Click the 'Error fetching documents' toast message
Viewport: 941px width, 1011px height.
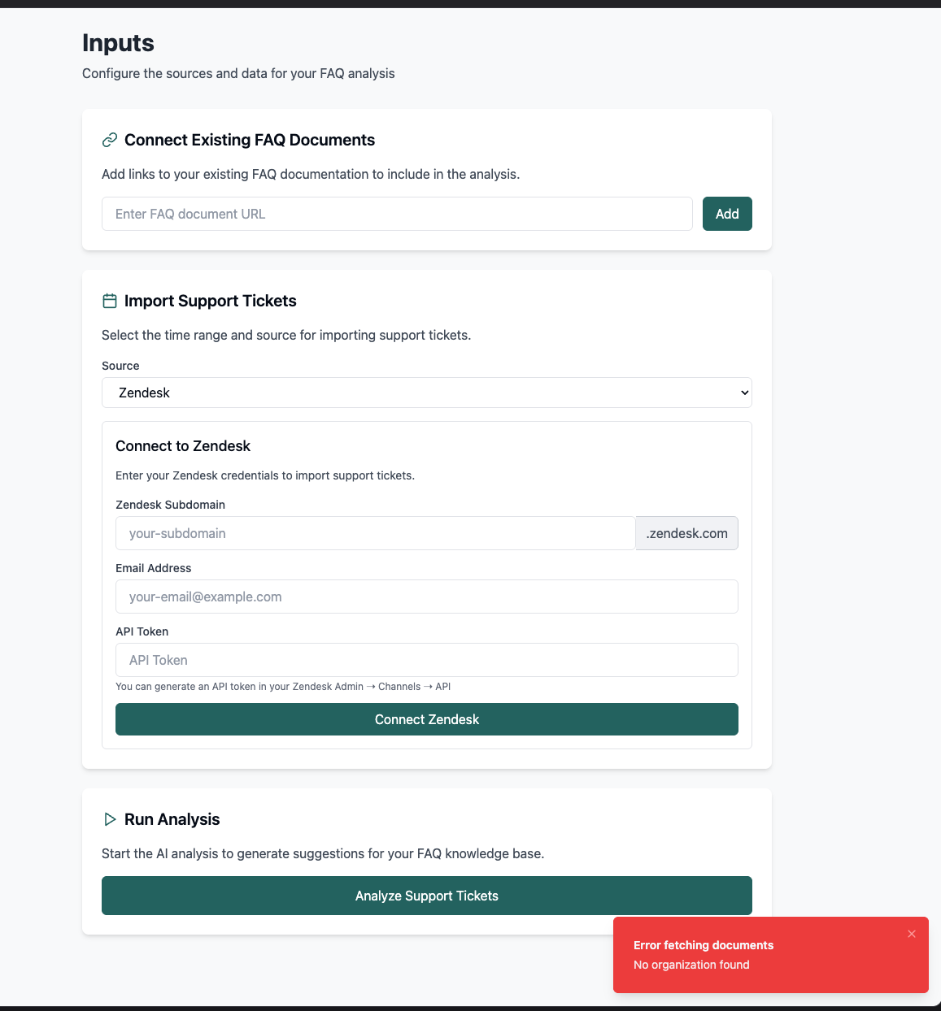704,945
